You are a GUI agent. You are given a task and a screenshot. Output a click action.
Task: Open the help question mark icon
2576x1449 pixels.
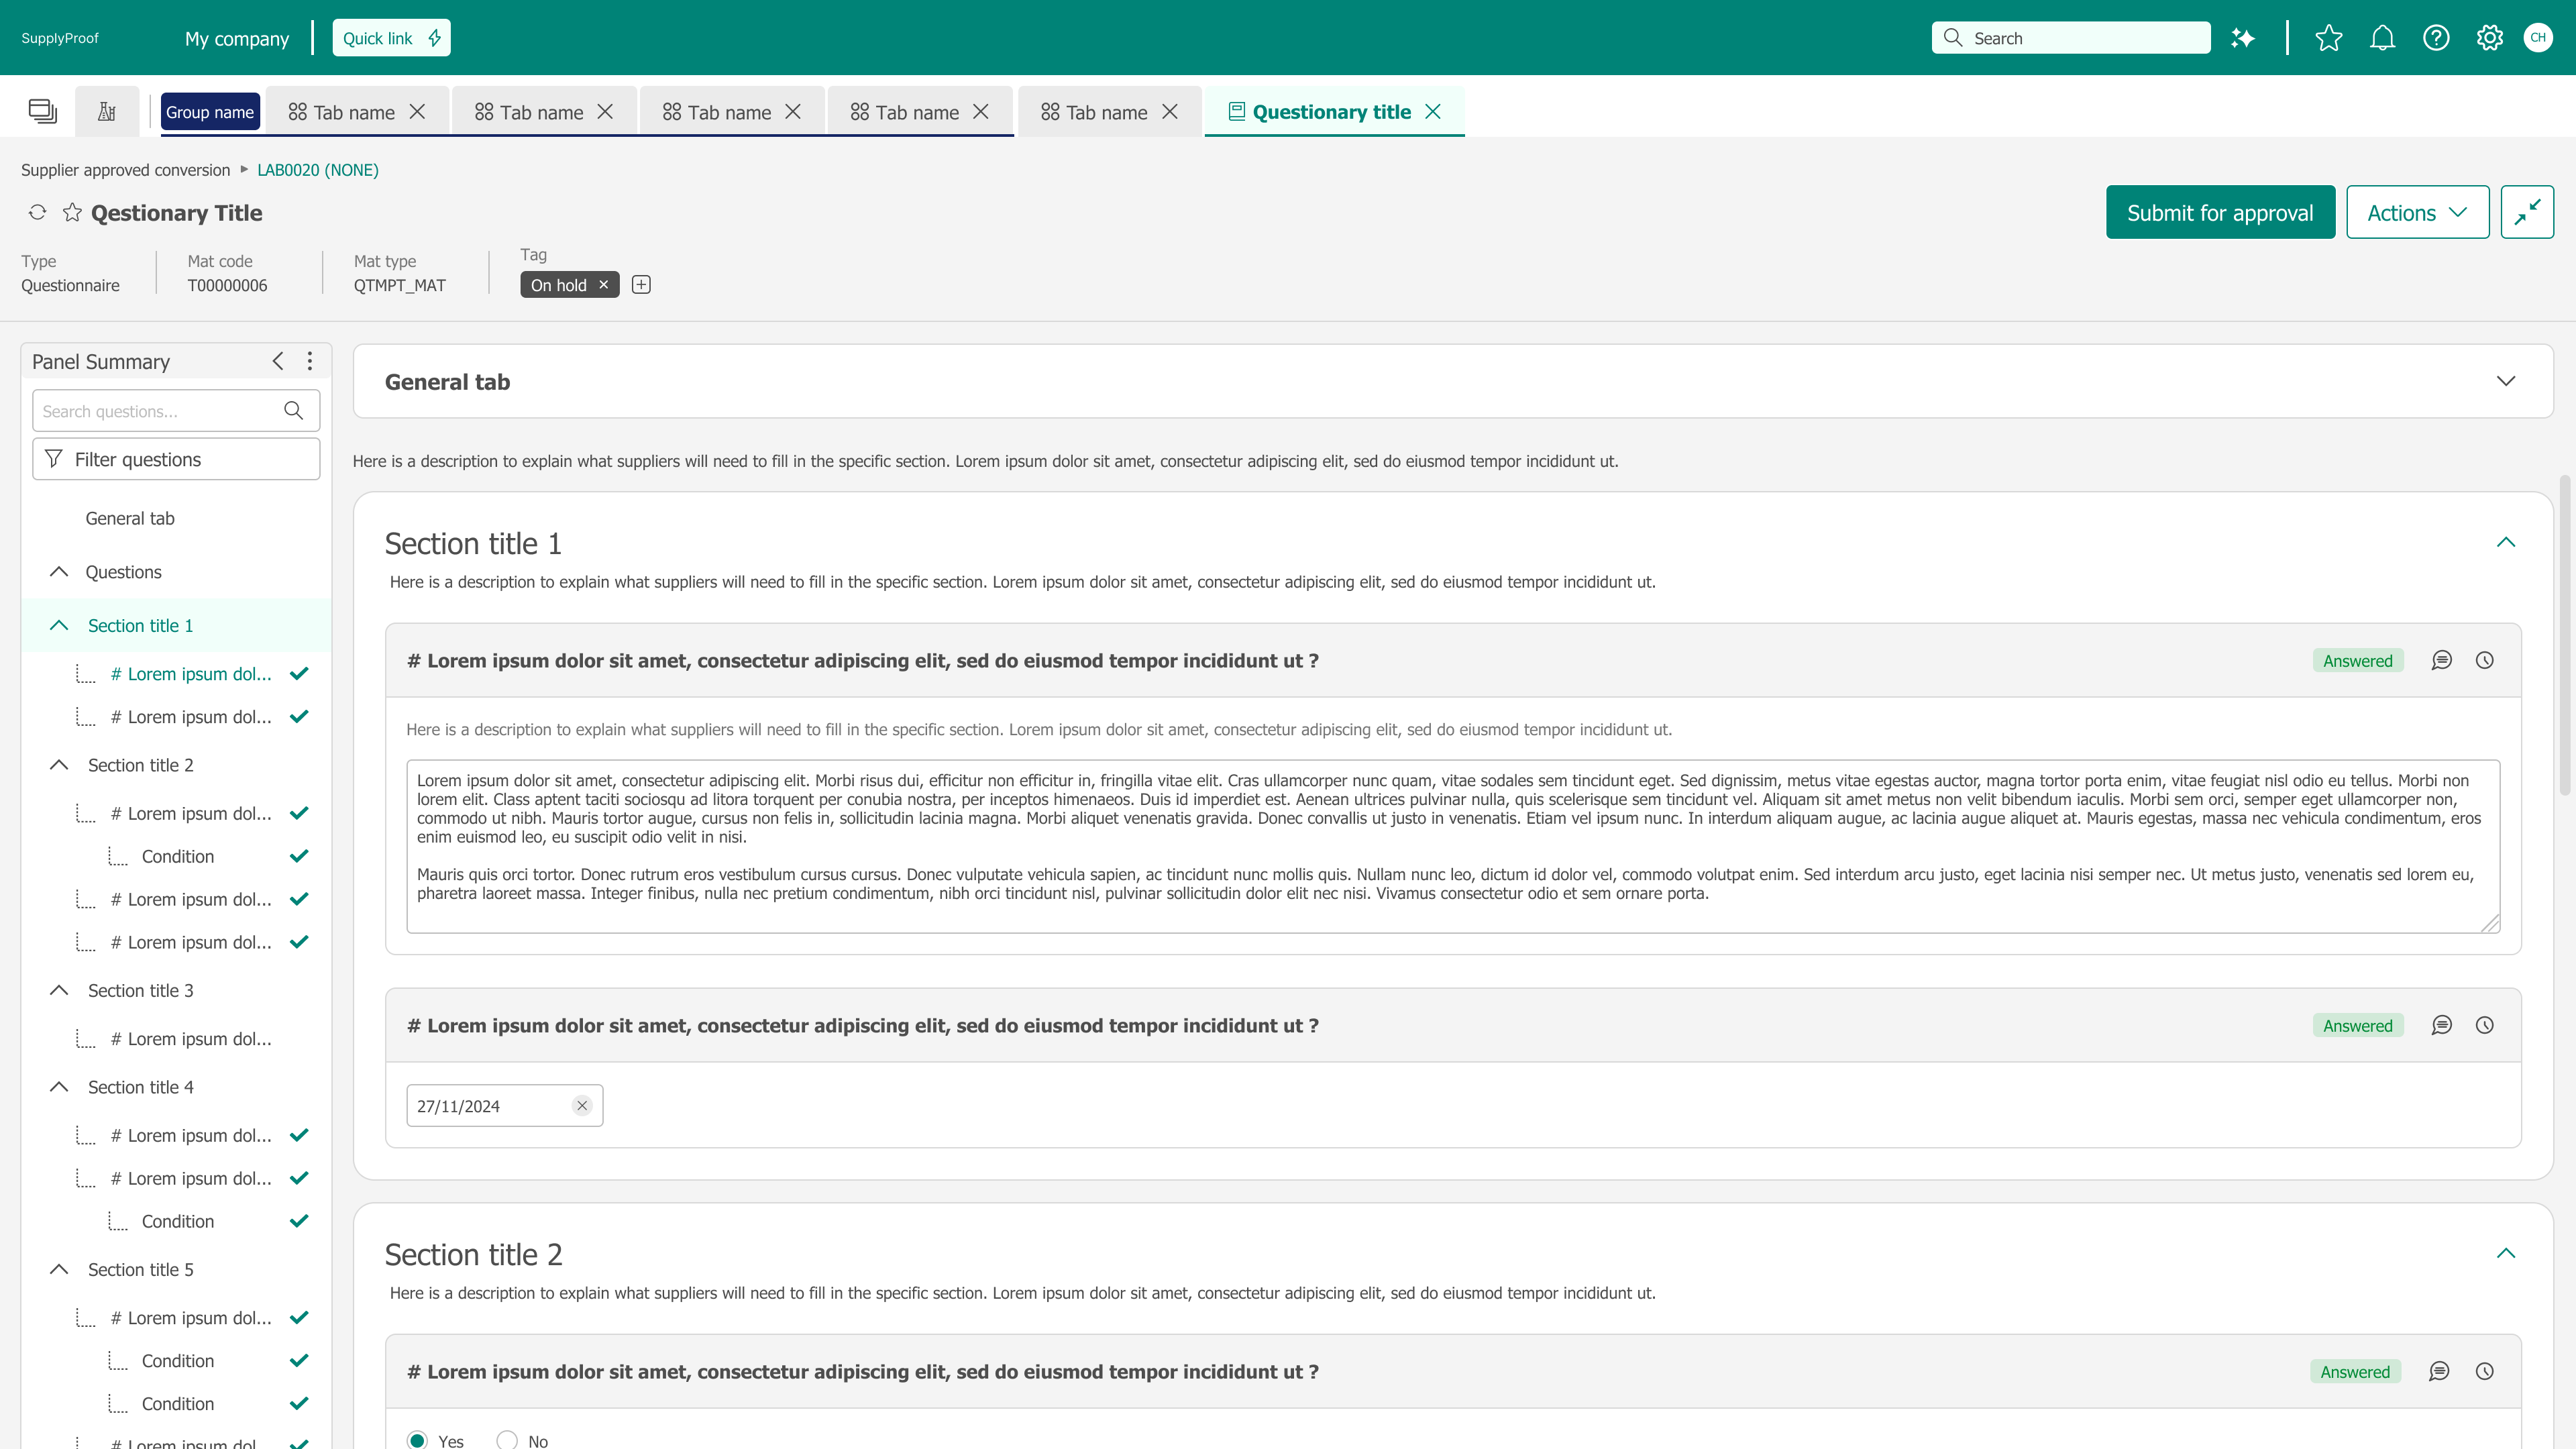[x=2436, y=38]
